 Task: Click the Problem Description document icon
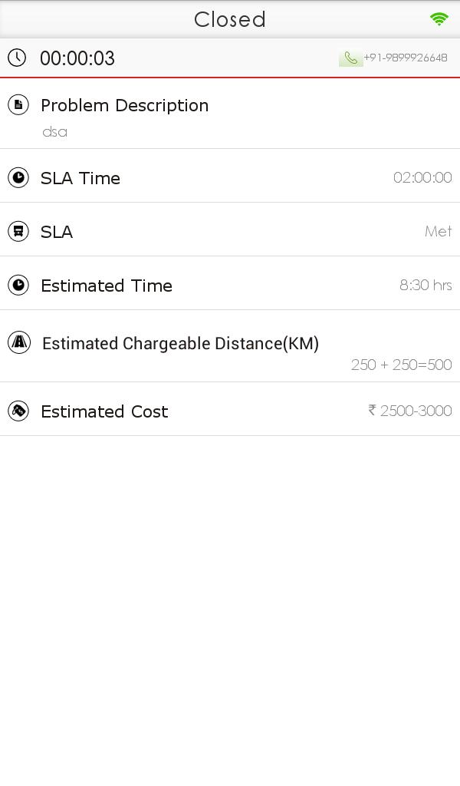point(18,104)
